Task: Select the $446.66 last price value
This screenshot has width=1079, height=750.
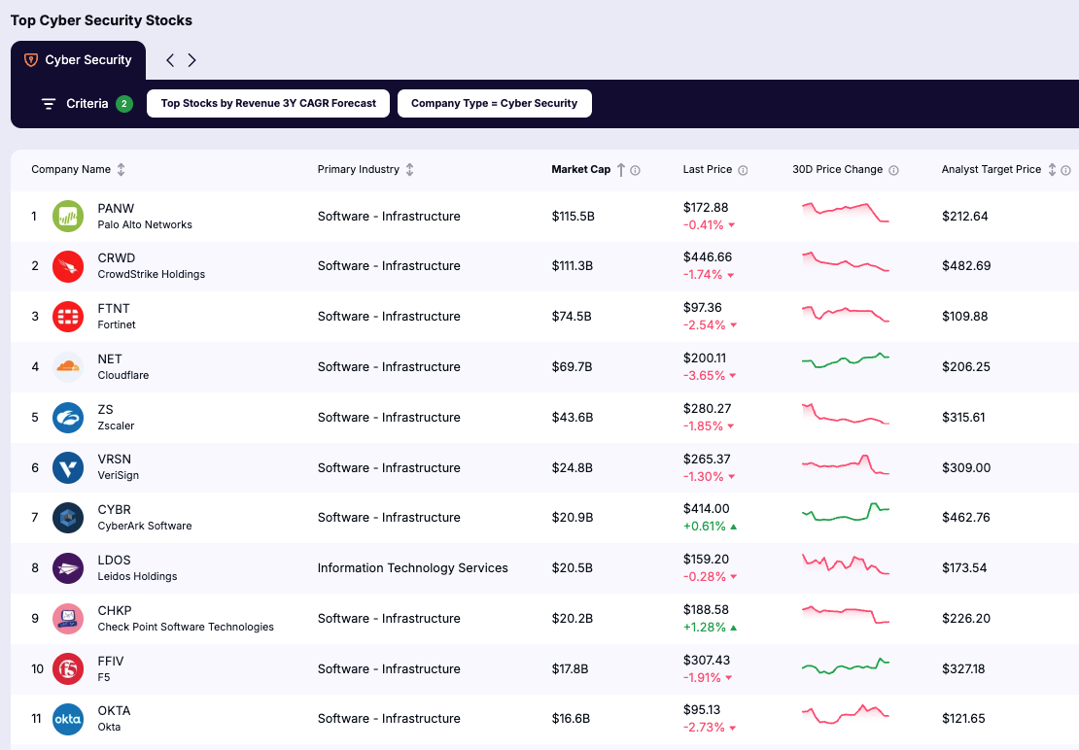Action: (708, 257)
